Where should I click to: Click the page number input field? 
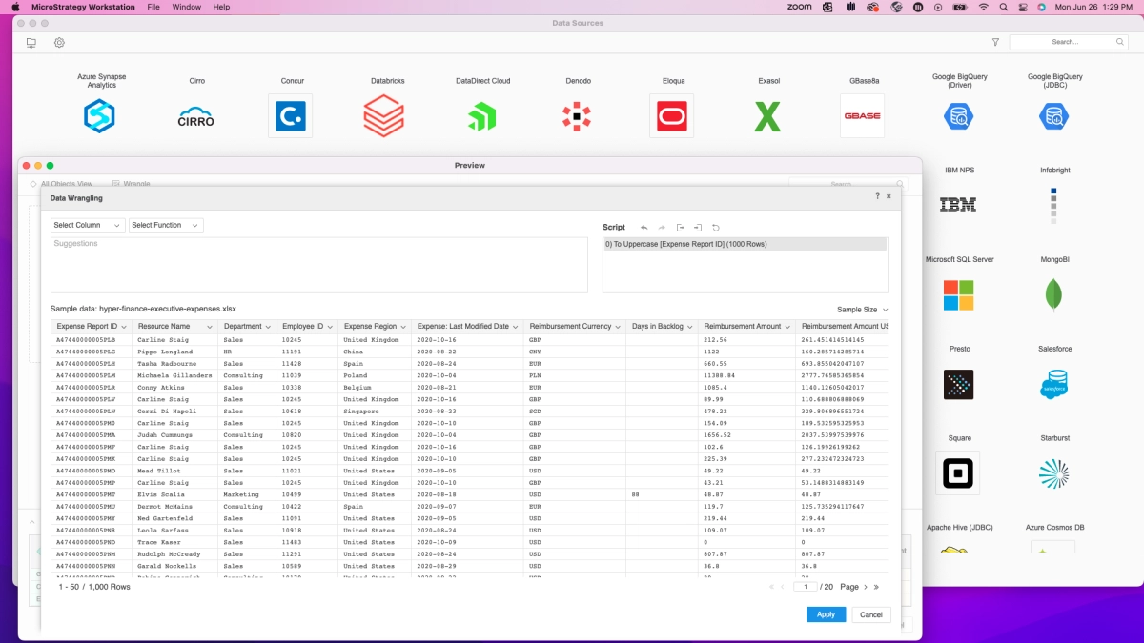click(807, 587)
